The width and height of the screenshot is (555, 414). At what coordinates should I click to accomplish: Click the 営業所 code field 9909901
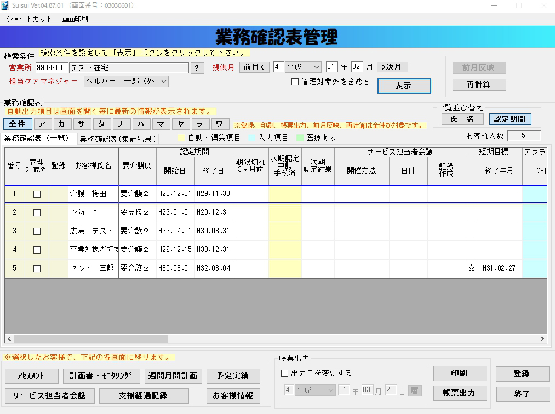52,67
